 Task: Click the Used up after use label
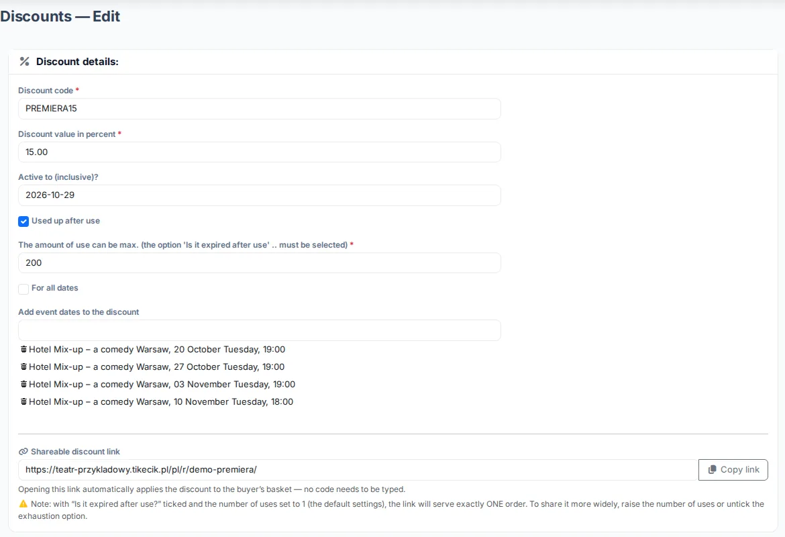click(x=66, y=221)
